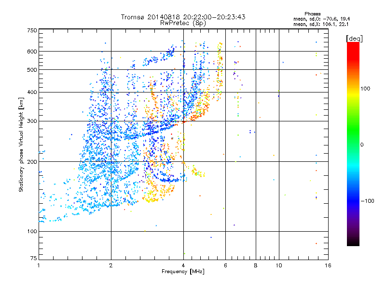Click the y-axis tick label '300'
This screenshot has width=386, height=289.
pyautogui.click(x=32, y=121)
